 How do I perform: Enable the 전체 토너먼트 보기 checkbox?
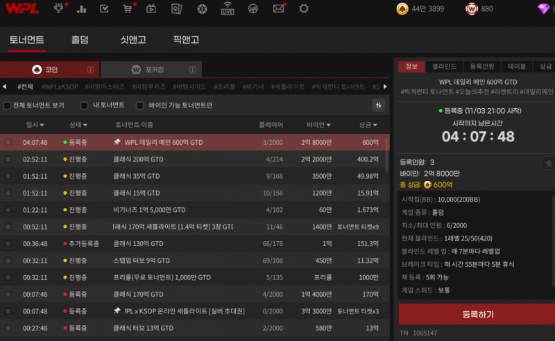7,105
